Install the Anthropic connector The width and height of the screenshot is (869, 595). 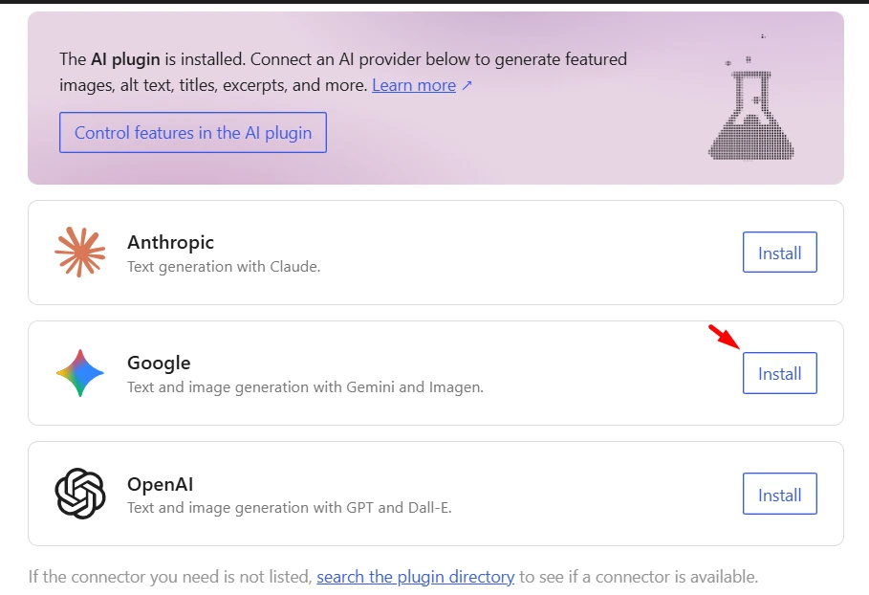(780, 253)
